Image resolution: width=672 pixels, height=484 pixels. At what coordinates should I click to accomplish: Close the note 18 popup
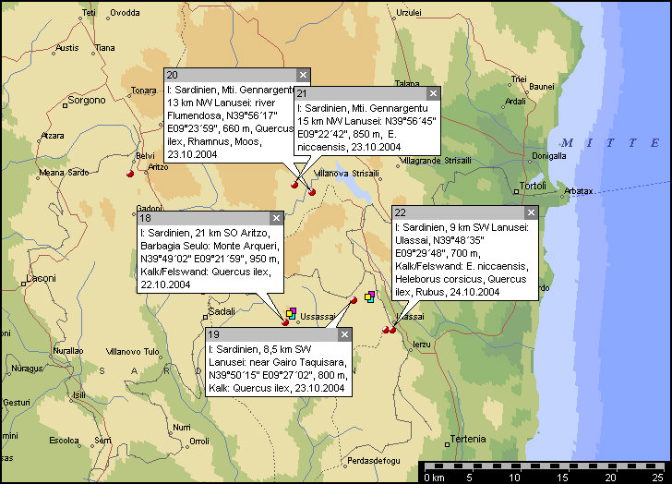[276, 218]
